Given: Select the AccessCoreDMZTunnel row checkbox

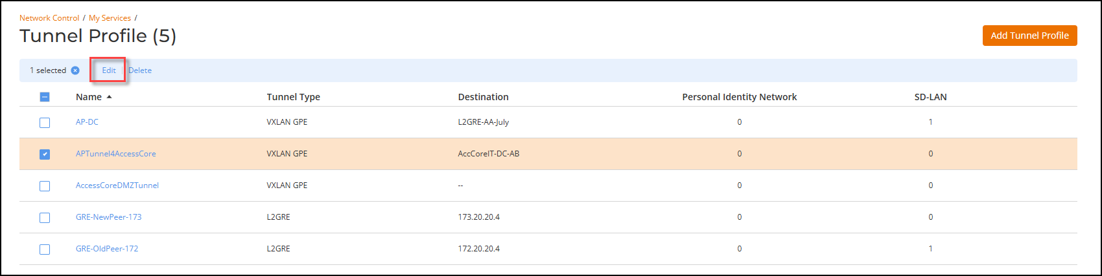Looking at the screenshot, I should click(45, 186).
